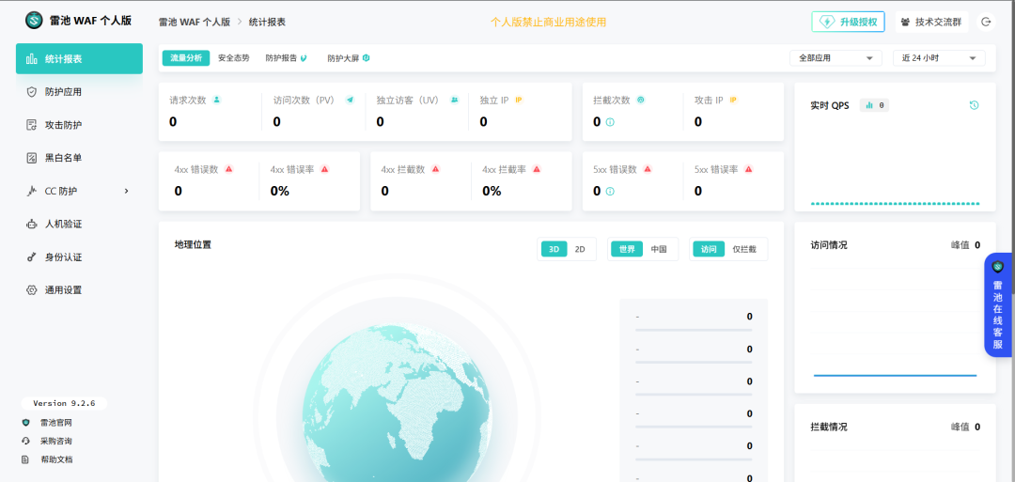Click the warning icon beside 4xx 拦截率
This screenshot has height=482, width=1015.
pos(536,169)
